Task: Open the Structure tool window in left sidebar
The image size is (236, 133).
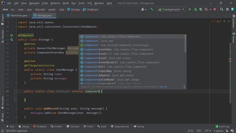Action: (3, 36)
